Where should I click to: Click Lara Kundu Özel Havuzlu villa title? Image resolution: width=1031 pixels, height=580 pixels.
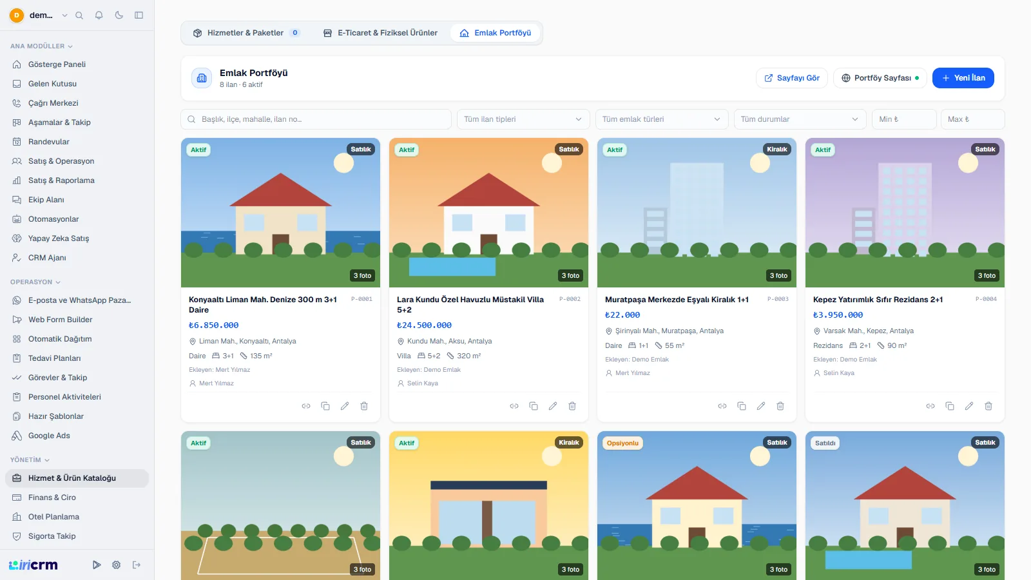(x=470, y=305)
